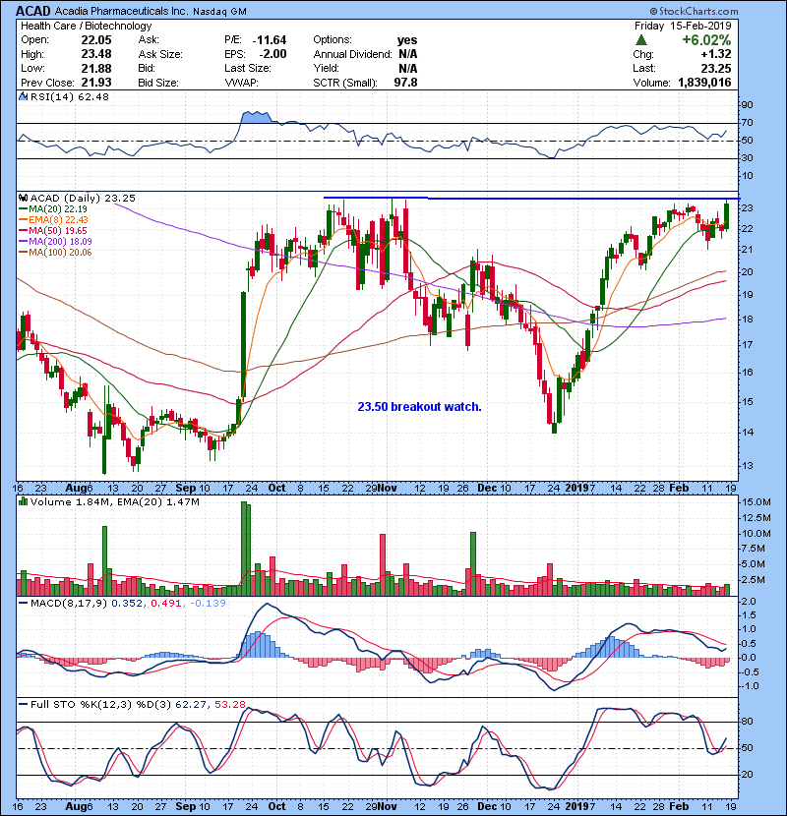The image size is (787, 816).
Task: Click the MACD histogram value -0.139
Action: [208, 603]
